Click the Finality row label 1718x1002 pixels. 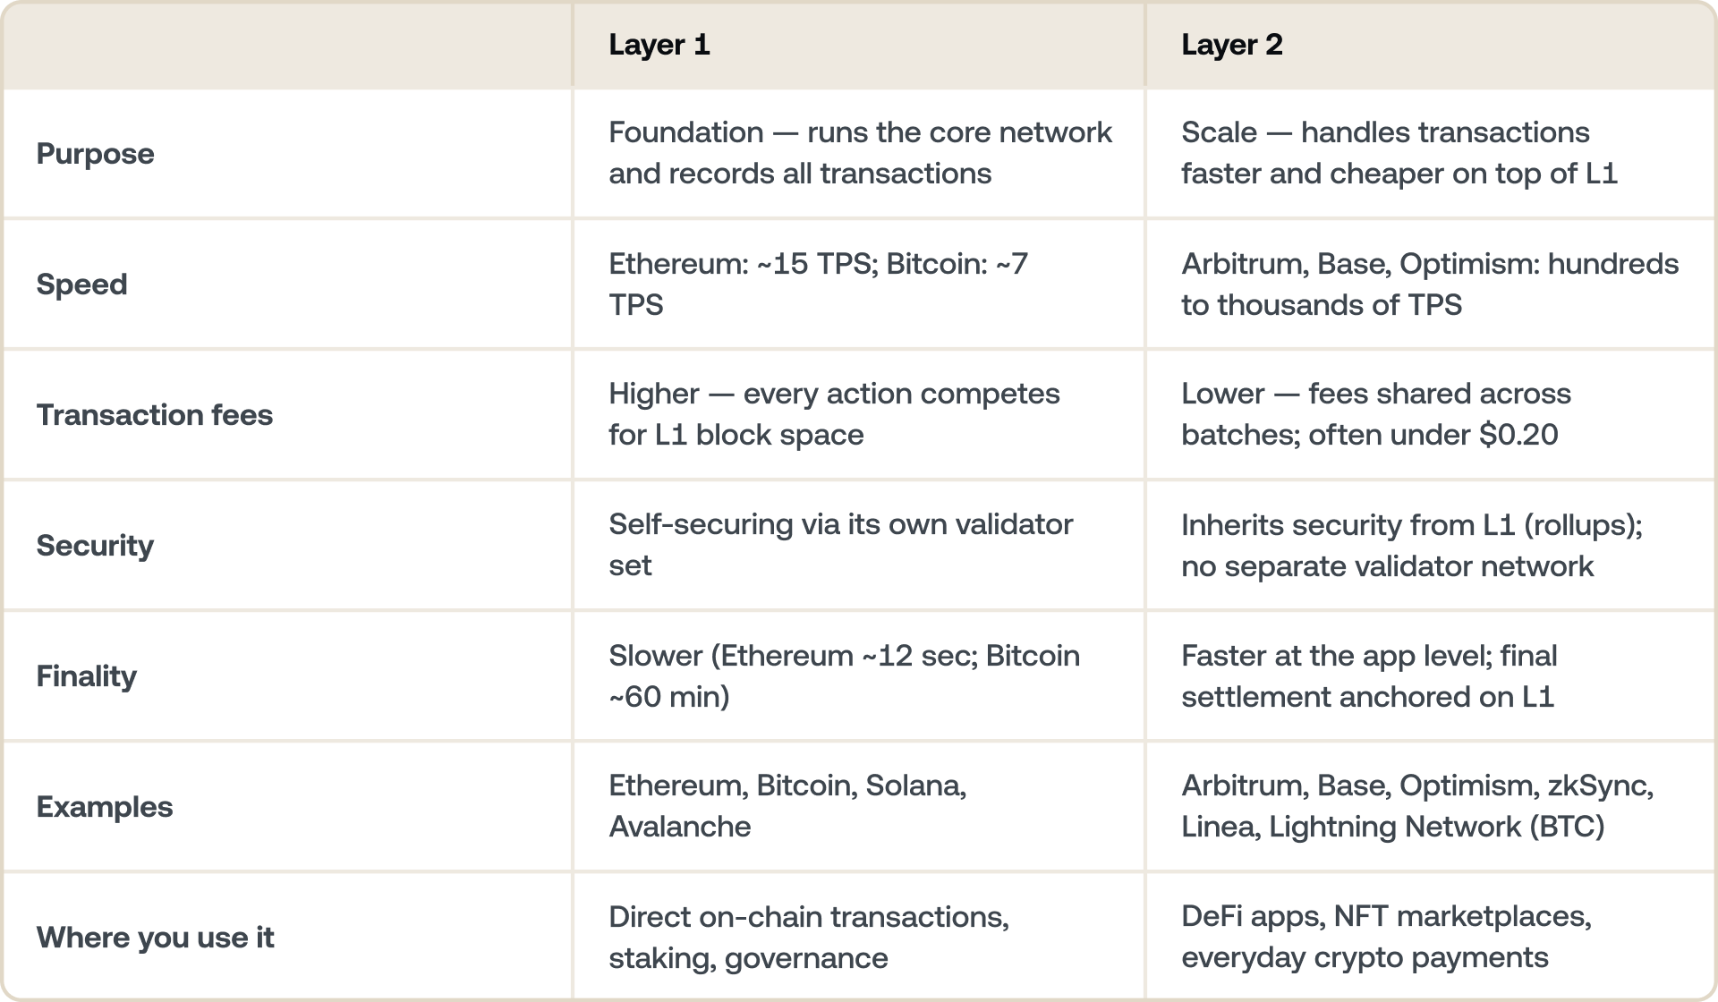click(86, 676)
